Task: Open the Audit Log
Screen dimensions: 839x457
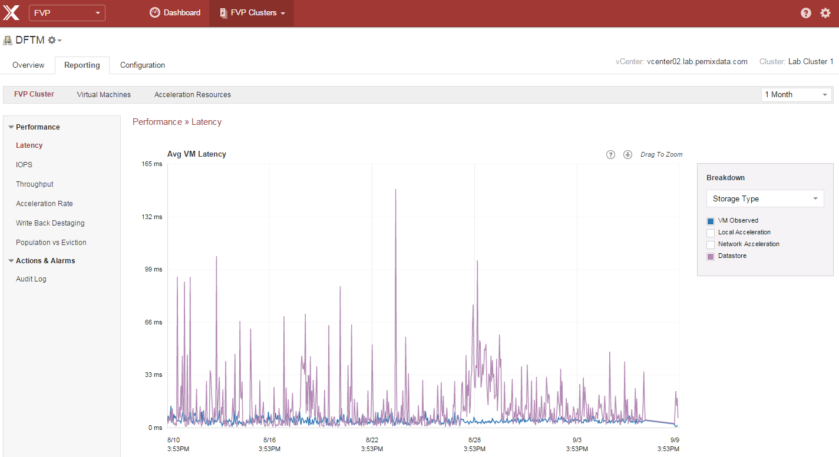Action: click(x=31, y=279)
